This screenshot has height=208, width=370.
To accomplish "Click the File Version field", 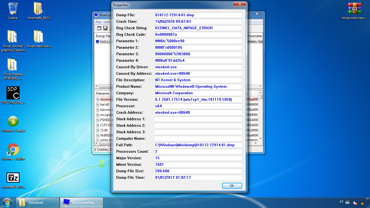I will (x=198, y=99).
